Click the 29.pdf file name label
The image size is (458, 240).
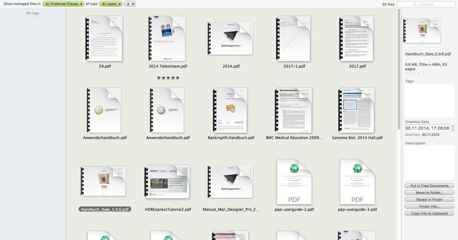105,66
